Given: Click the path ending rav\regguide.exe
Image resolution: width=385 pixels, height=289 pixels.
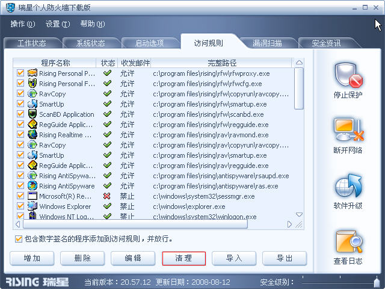Looking at the screenshot, I should [x=211, y=166].
